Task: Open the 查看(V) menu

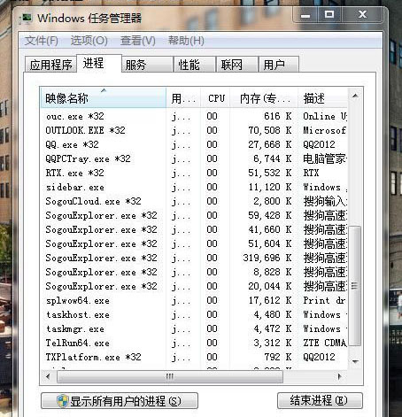Action: point(137,41)
